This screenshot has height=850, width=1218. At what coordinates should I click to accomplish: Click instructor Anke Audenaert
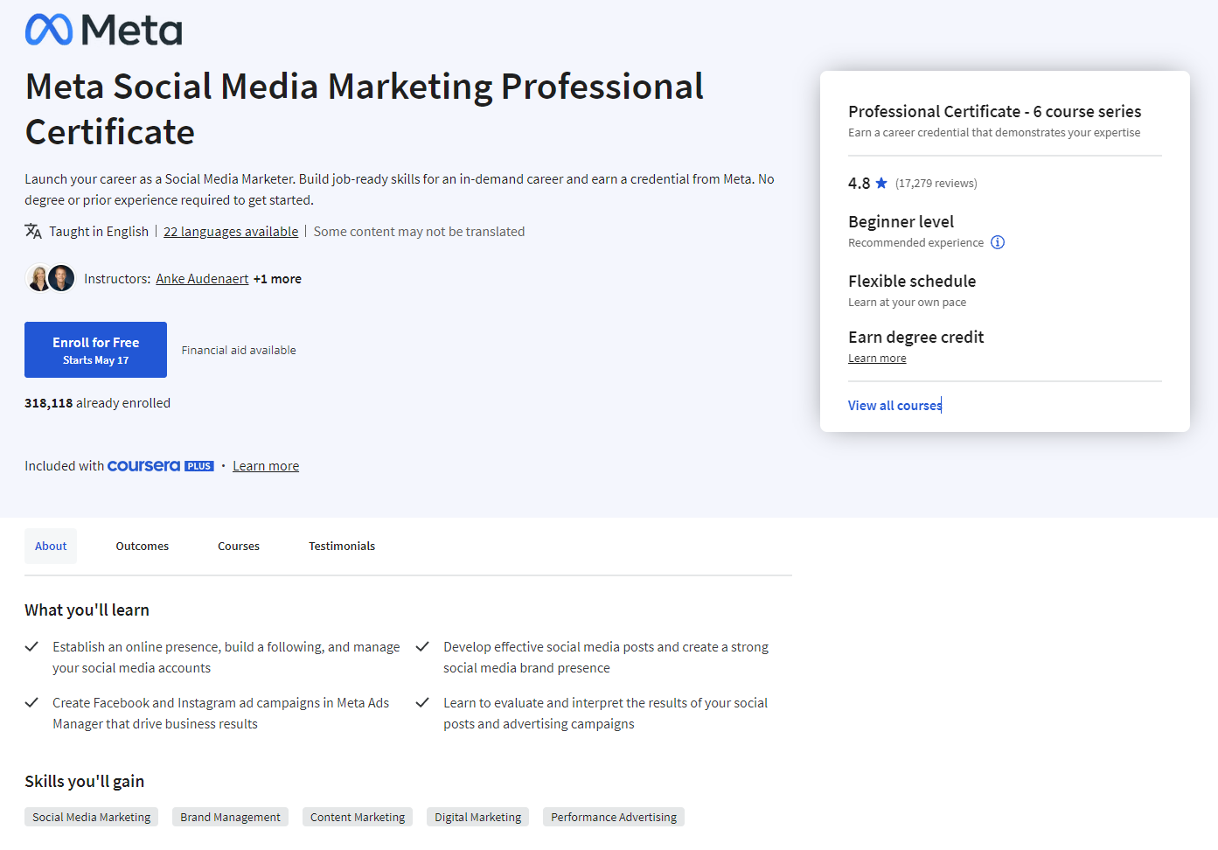(202, 278)
